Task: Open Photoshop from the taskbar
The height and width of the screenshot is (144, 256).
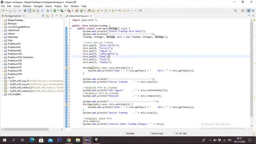Action: click(60, 140)
